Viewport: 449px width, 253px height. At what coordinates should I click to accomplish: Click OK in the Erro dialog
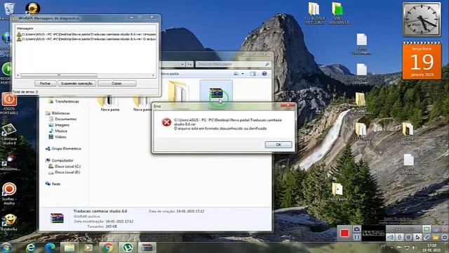279,145
